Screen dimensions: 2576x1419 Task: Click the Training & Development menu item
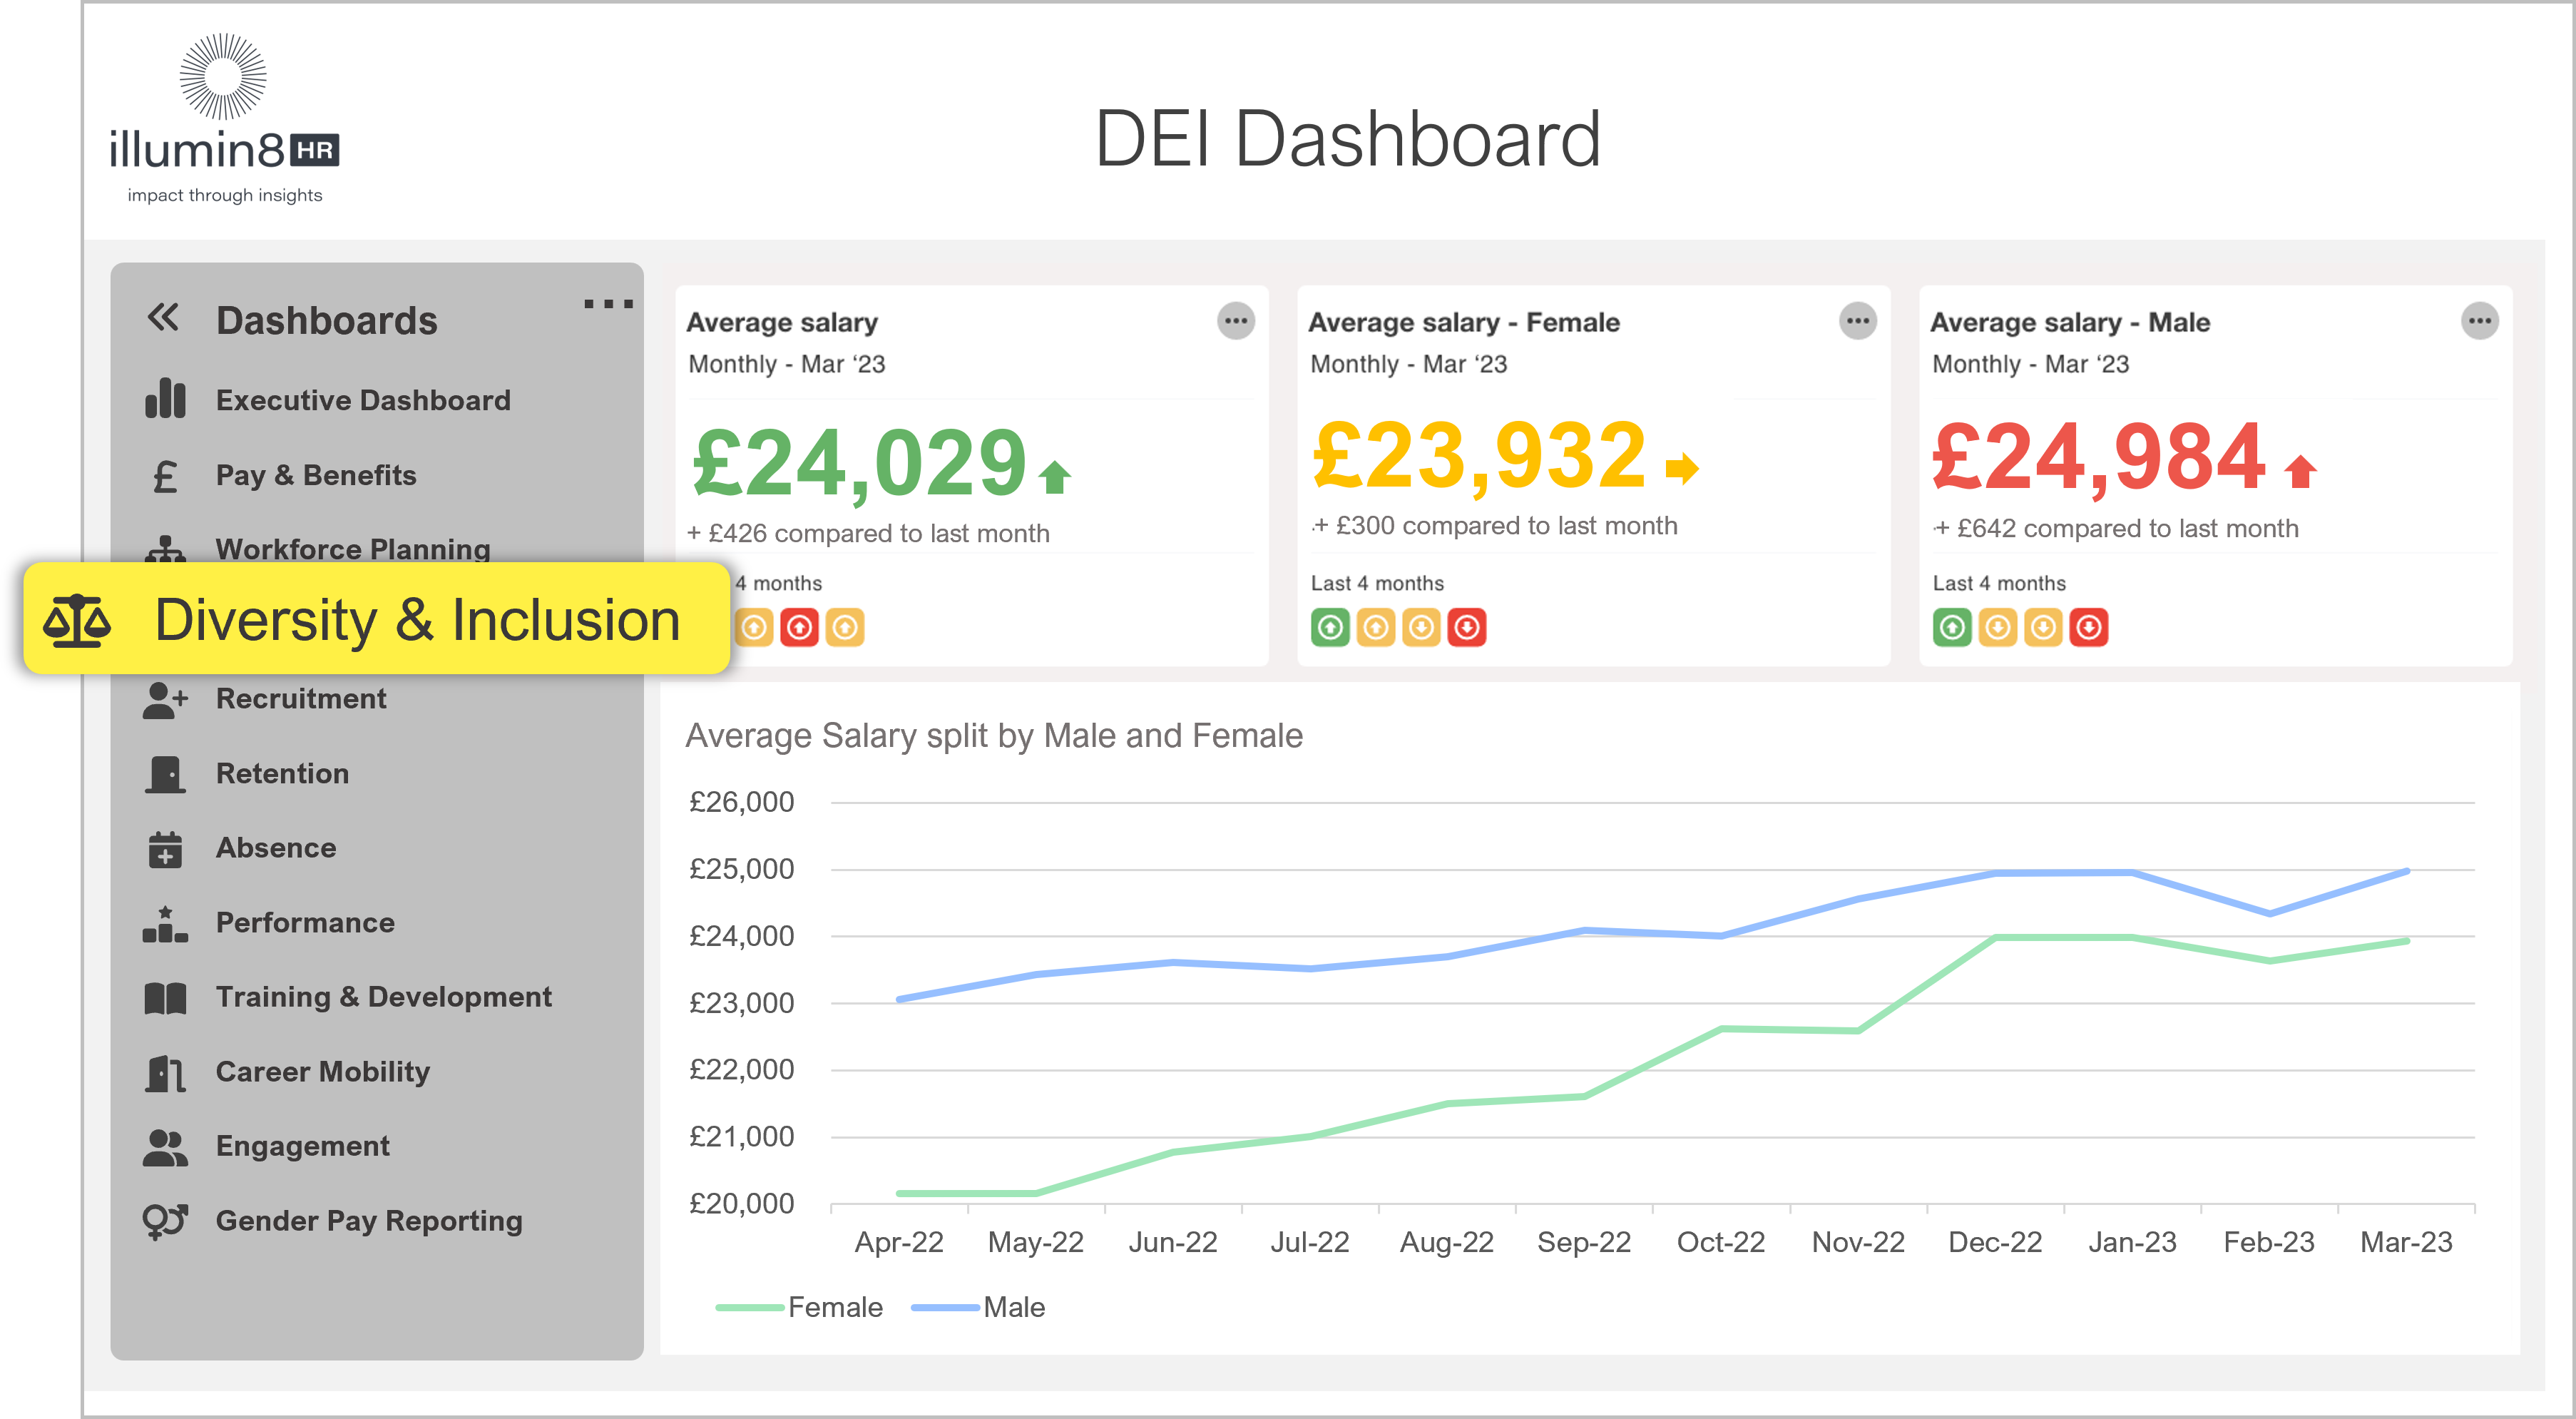(x=382, y=998)
